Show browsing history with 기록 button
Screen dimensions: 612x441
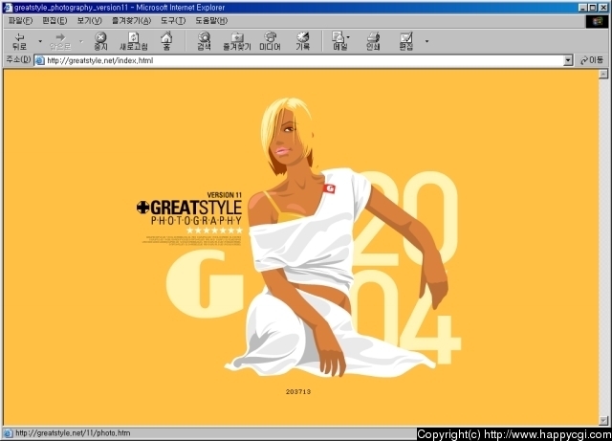click(303, 41)
